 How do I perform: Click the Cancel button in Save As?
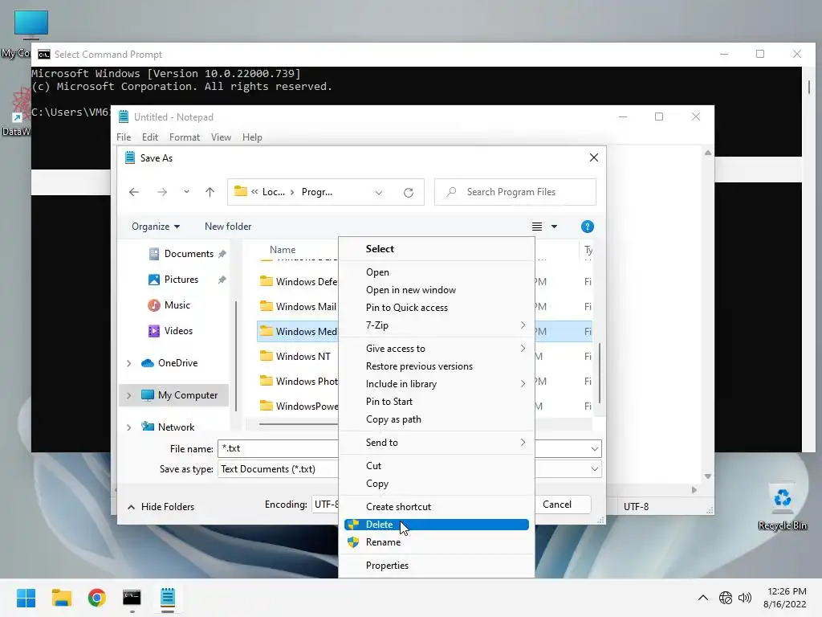coord(557,505)
